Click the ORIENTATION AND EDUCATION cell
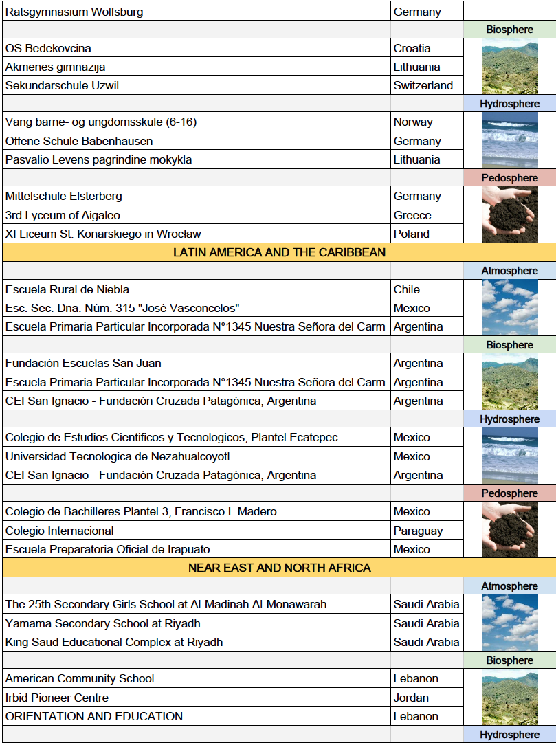The height and width of the screenshot is (745, 556). click(197, 716)
